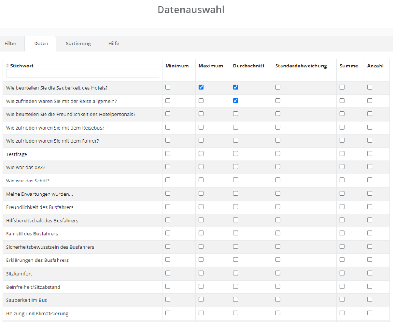Image resolution: width=393 pixels, height=322 pixels.
Task: Check Standardabweichung for Heizung und Klimatisierung
Action: pyautogui.click(x=278, y=313)
